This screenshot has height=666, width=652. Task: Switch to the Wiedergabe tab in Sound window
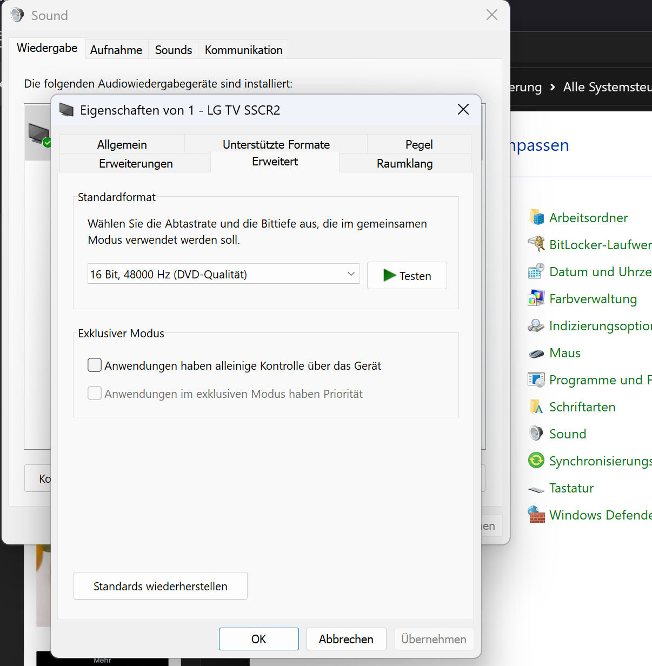point(47,48)
